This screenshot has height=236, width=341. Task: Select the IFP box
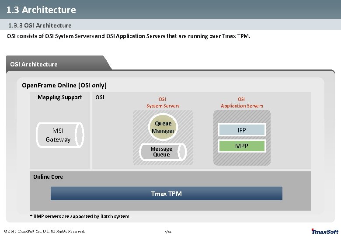click(242, 130)
